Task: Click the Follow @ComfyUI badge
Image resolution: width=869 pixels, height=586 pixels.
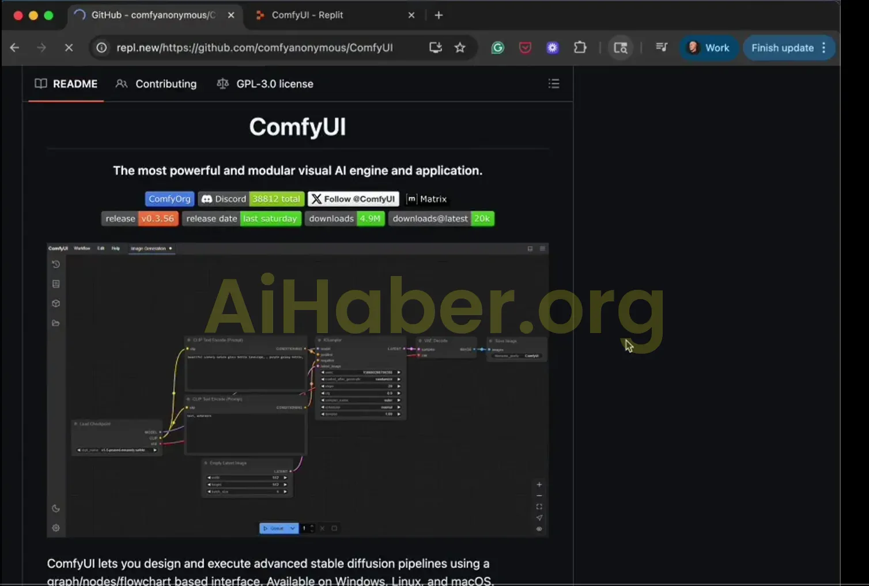Action: (354, 199)
